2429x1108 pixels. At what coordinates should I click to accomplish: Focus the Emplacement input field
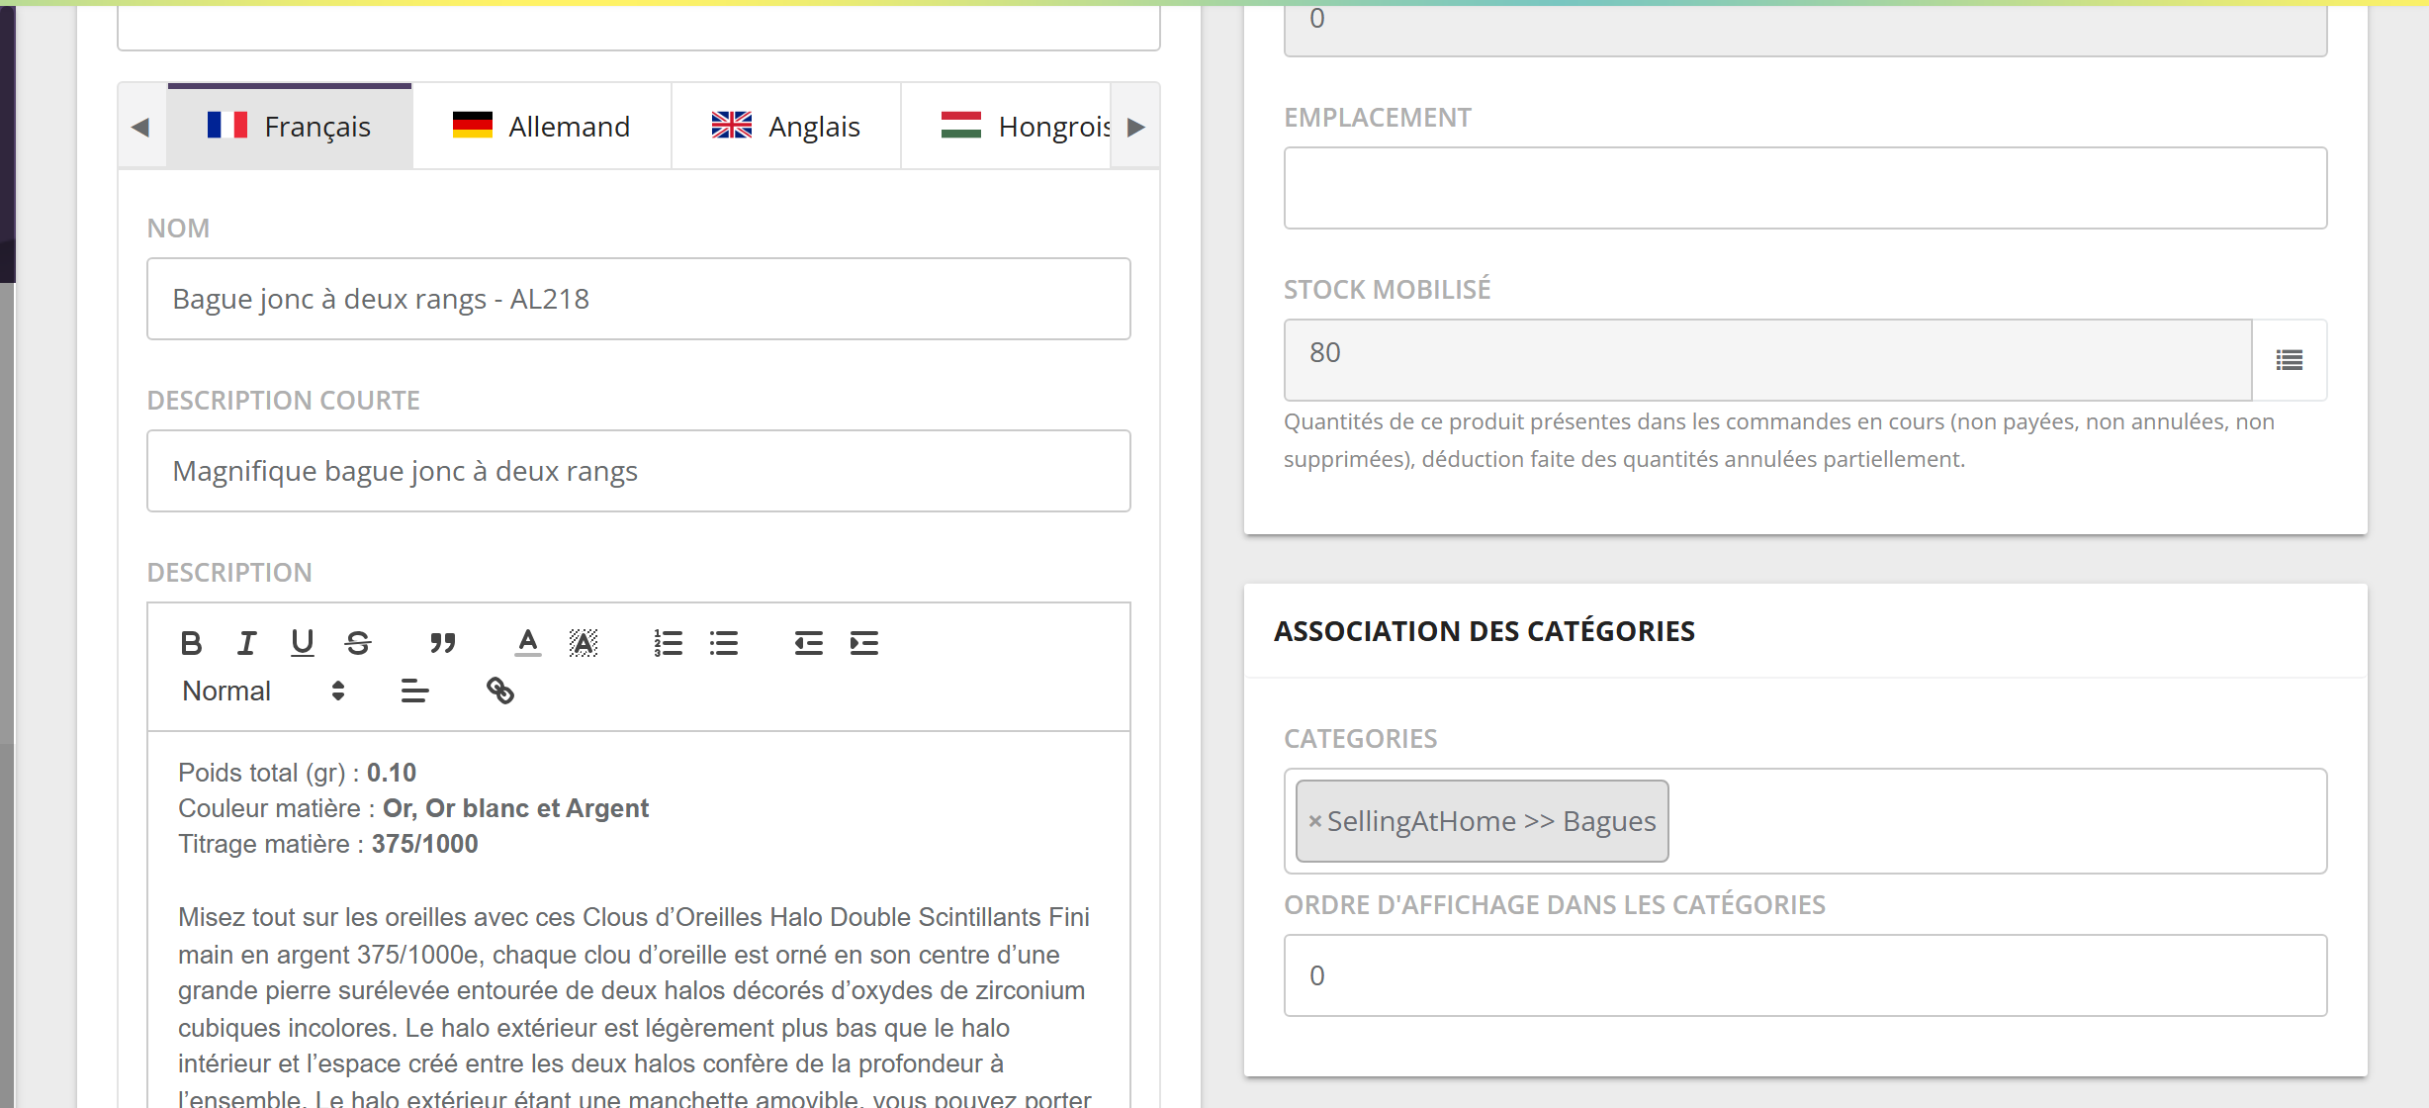coord(1805,188)
